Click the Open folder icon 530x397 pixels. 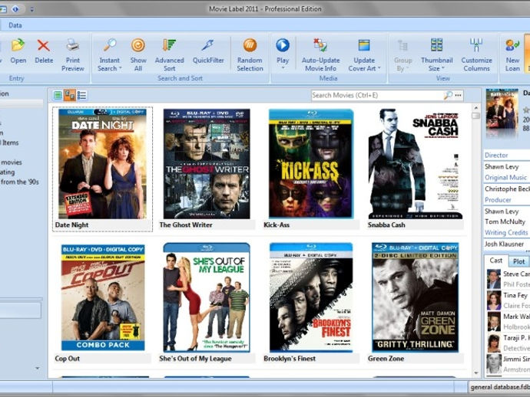tap(18, 45)
